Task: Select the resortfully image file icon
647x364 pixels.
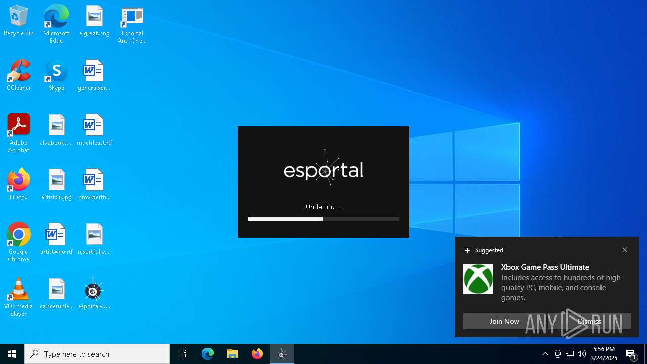Action: [95, 240]
